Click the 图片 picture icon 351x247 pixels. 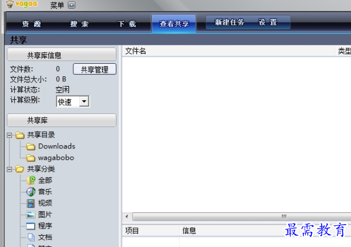30,214
